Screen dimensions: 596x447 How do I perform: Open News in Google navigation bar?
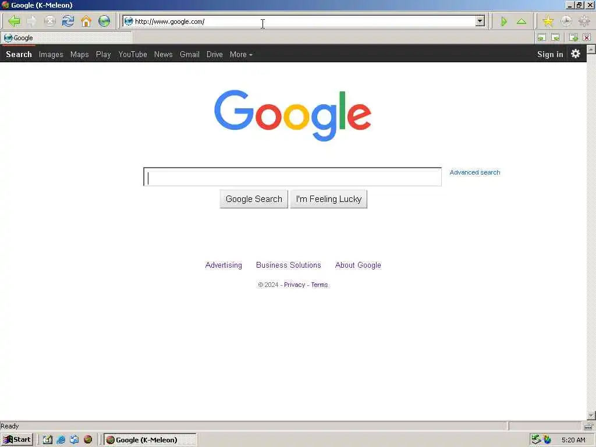click(164, 54)
